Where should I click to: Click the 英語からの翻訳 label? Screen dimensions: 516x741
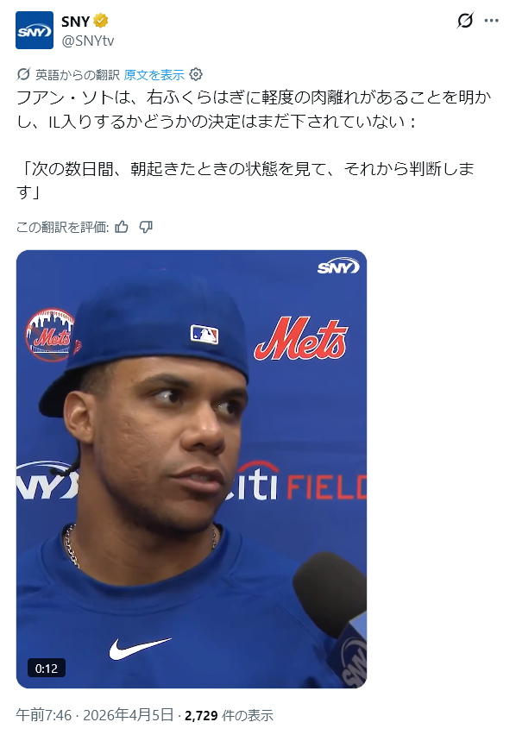pos(78,75)
